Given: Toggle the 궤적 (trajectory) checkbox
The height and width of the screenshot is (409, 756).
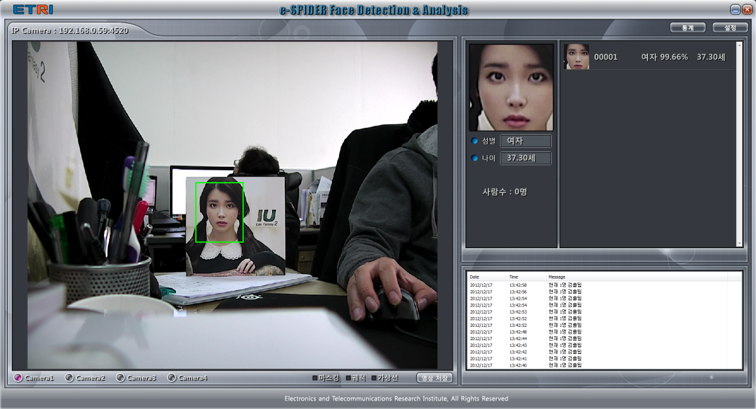Looking at the screenshot, I should [x=349, y=378].
